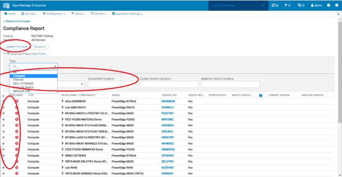
Task: Sort by the MODEL column header
Action: (116, 96)
